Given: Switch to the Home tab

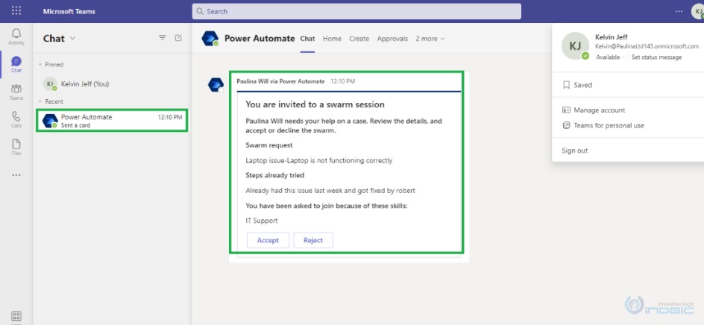Looking at the screenshot, I should click(332, 39).
